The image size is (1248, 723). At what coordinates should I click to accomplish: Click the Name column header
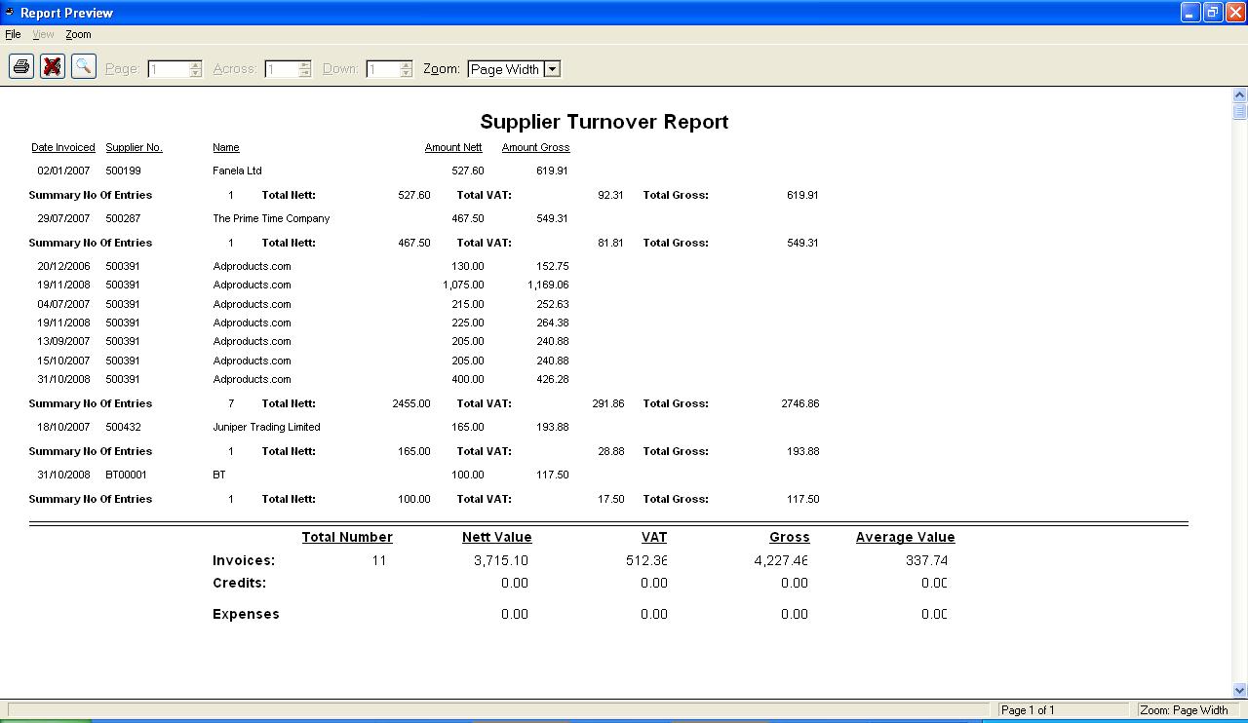coord(226,148)
